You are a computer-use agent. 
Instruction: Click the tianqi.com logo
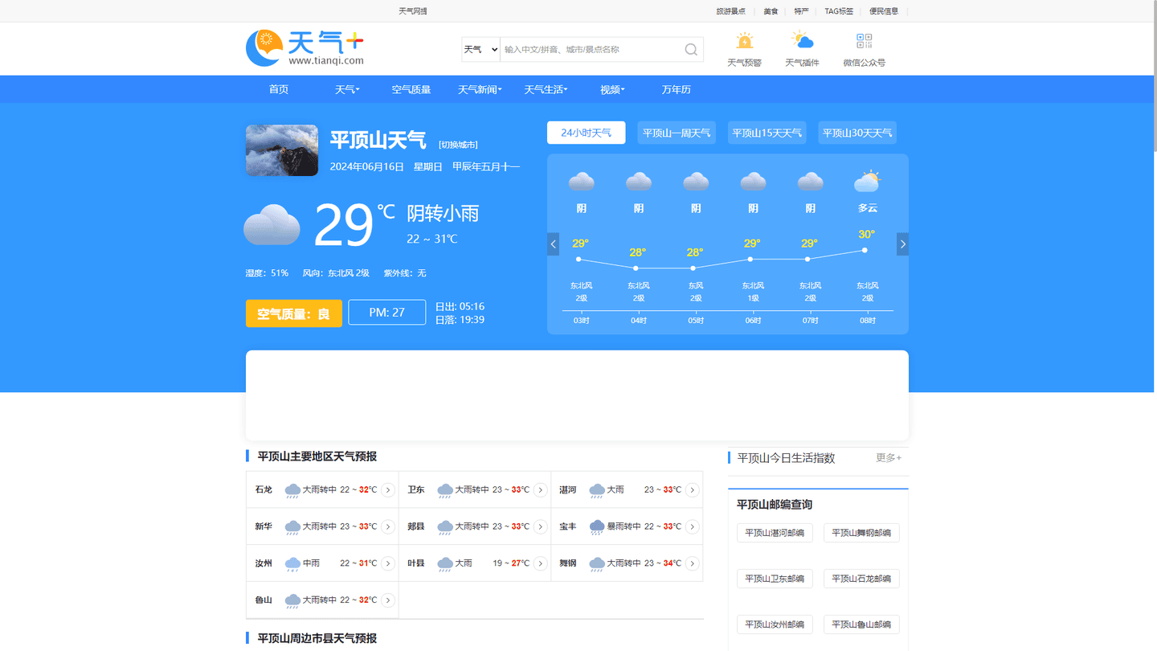305,48
